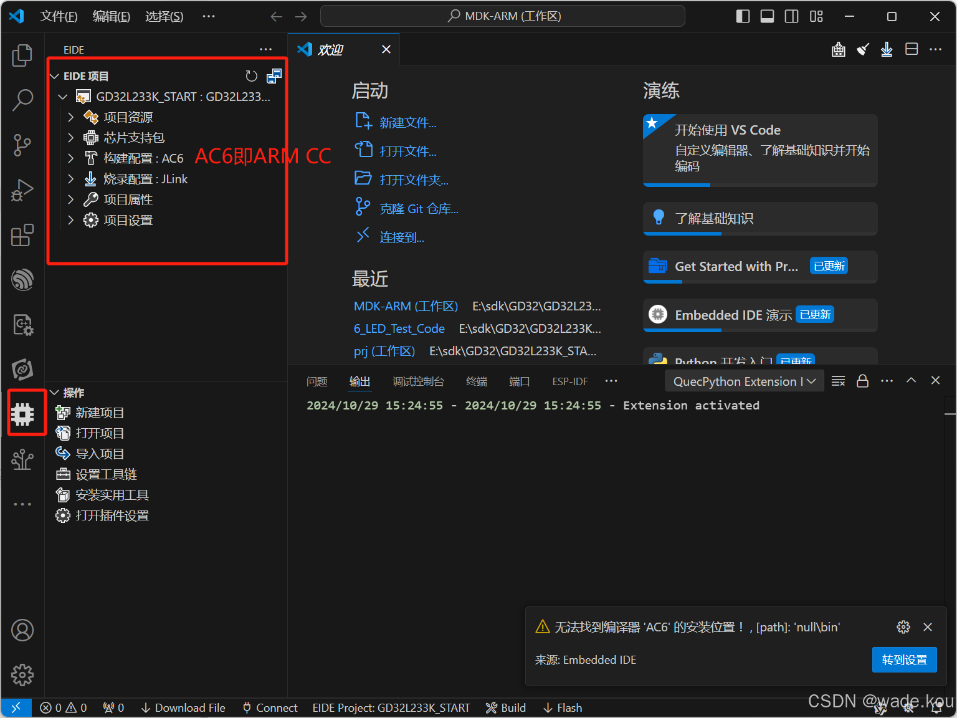The height and width of the screenshot is (718, 957).
Task: Switch to the 终端 panel tab
Action: click(x=477, y=381)
